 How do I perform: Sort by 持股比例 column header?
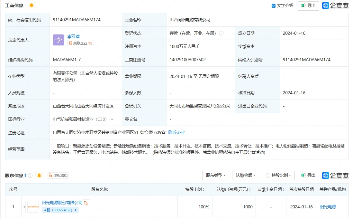(x=194, y=190)
